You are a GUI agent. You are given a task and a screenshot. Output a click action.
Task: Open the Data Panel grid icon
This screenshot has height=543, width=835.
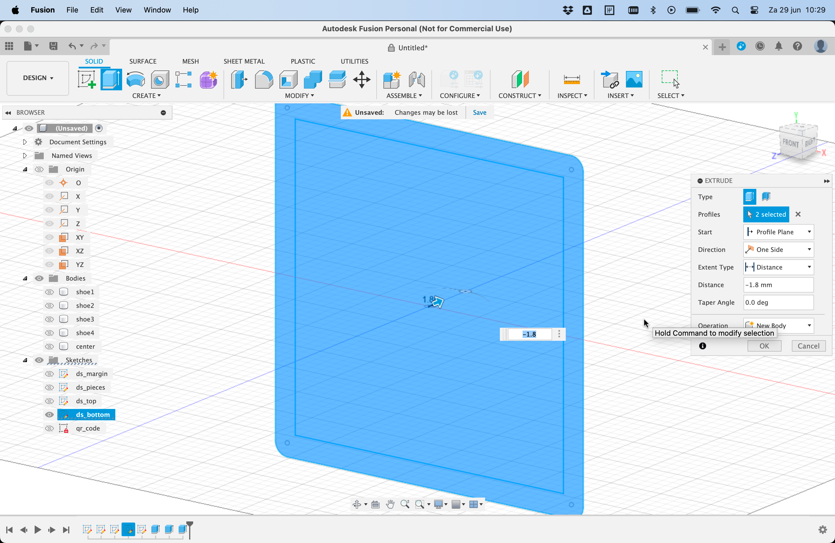tap(9, 46)
